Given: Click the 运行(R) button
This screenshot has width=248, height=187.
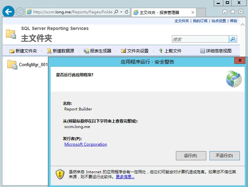Looking at the screenshot, I should click(191, 156).
